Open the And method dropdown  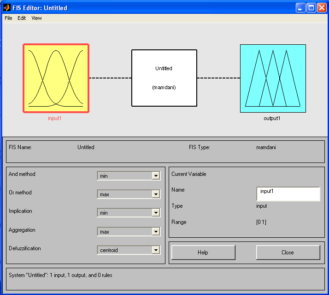click(129, 175)
